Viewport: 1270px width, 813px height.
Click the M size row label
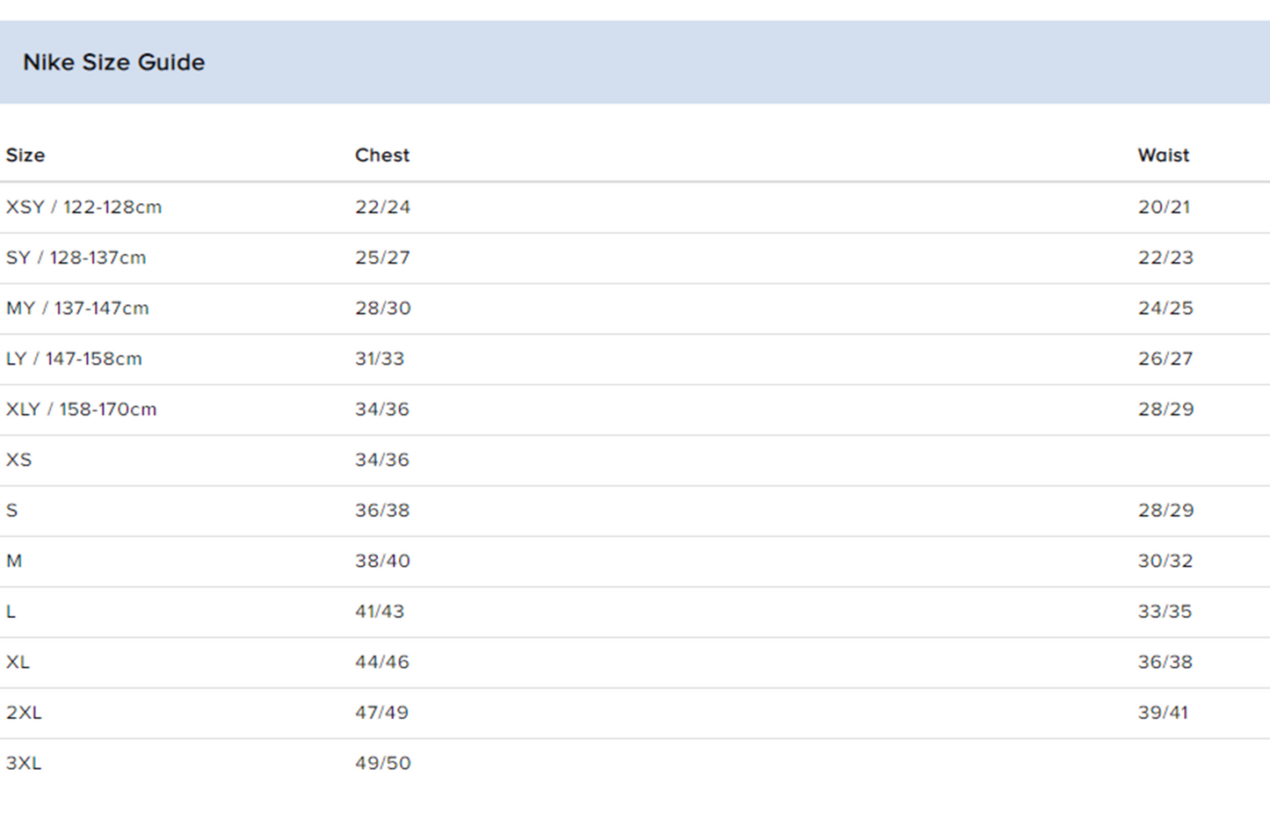pyautogui.click(x=14, y=561)
